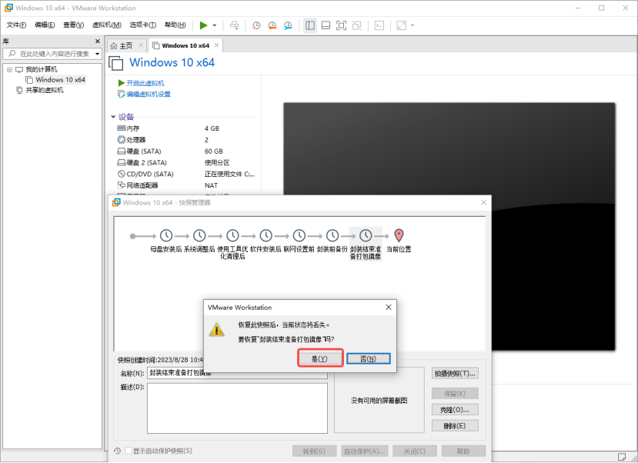Viewport: 638px width, 463px height.
Task: Open the 帮助(H) menu
Action: coord(175,25)
